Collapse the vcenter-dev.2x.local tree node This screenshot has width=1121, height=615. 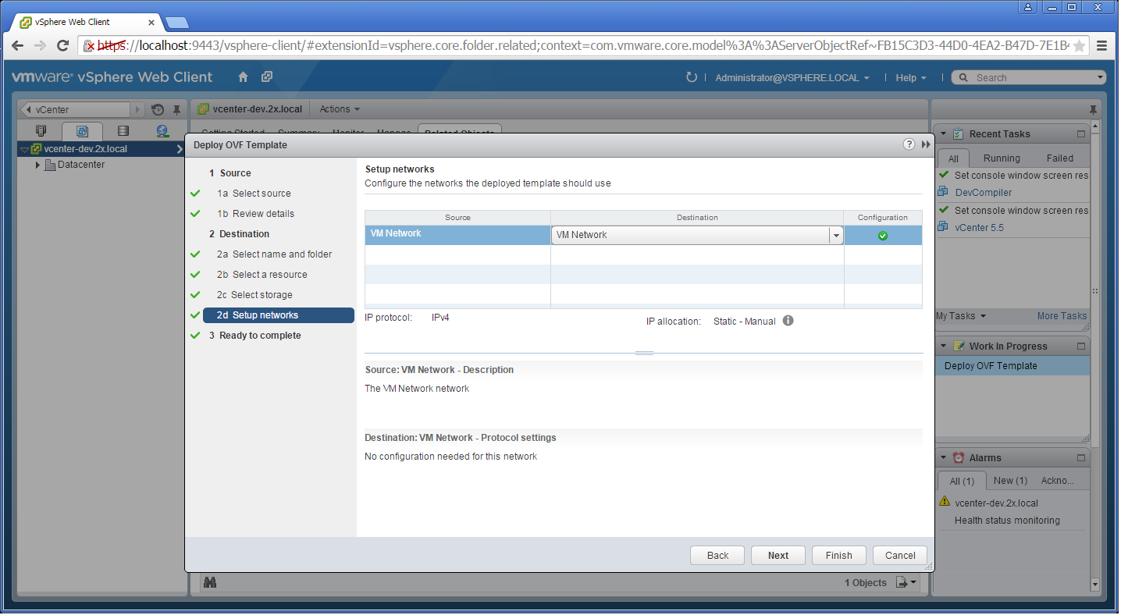tap(25, 149)
